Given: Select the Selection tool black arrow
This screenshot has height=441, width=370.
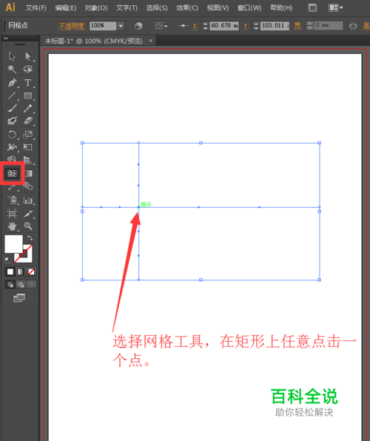Looking at the screenshot, I should click(12, 56).
